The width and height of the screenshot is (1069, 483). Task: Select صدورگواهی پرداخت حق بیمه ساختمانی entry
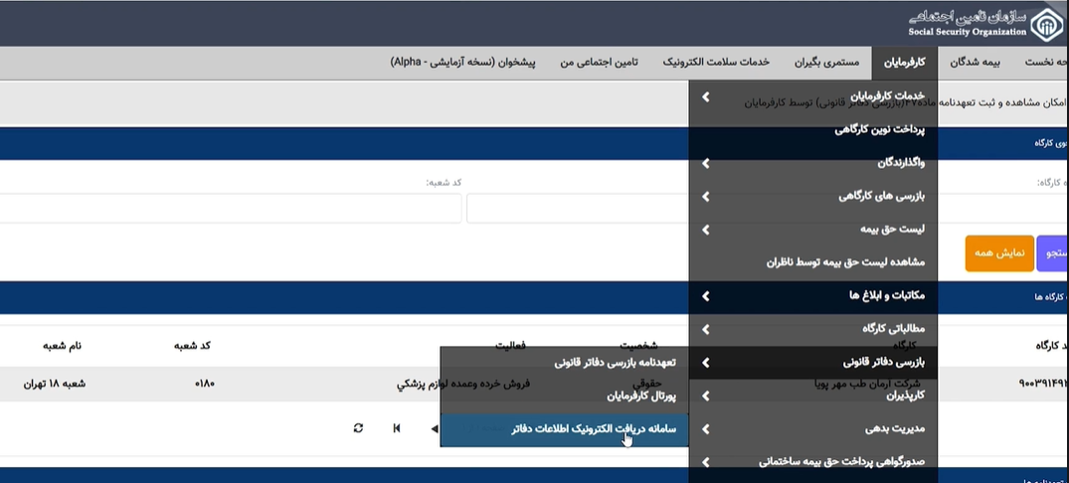coord(813,462)
